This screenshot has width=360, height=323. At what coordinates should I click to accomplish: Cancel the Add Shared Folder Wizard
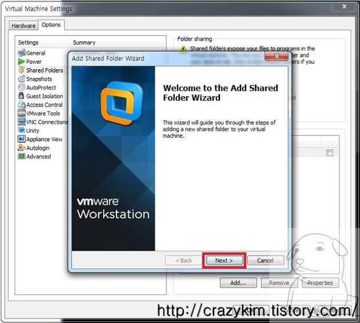(265, 261)
